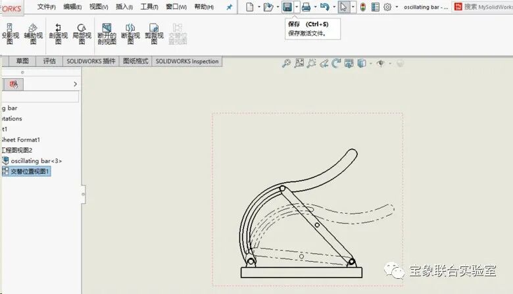Click the New document icon
The image size is (513, 294).
coord(250,7)
